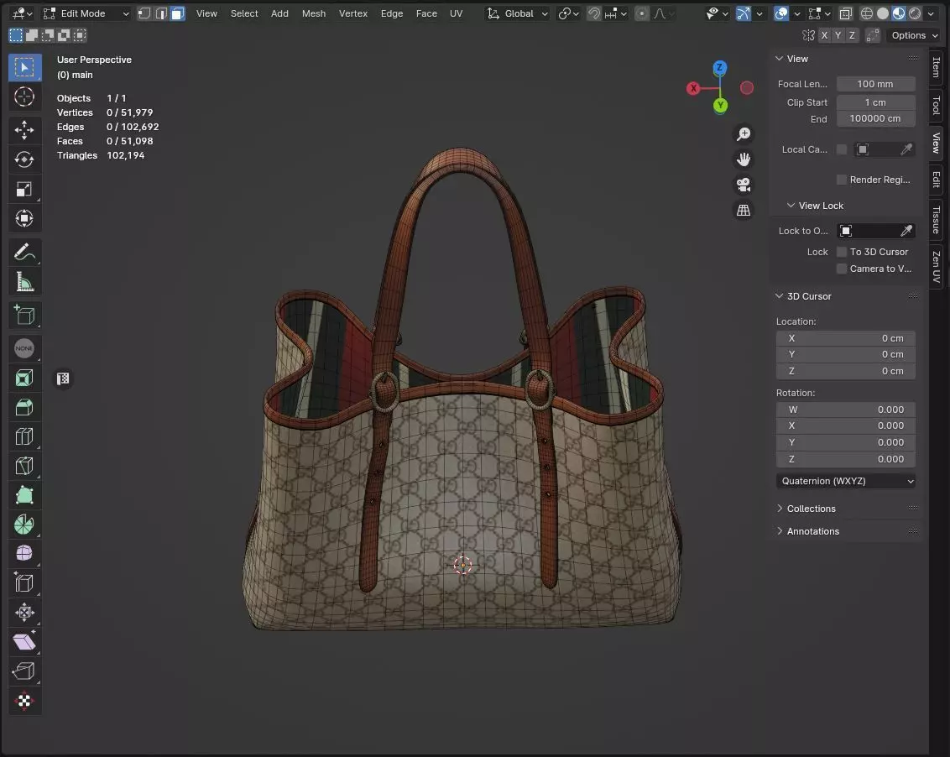Activate the Add Cube tool

(24, 315)
